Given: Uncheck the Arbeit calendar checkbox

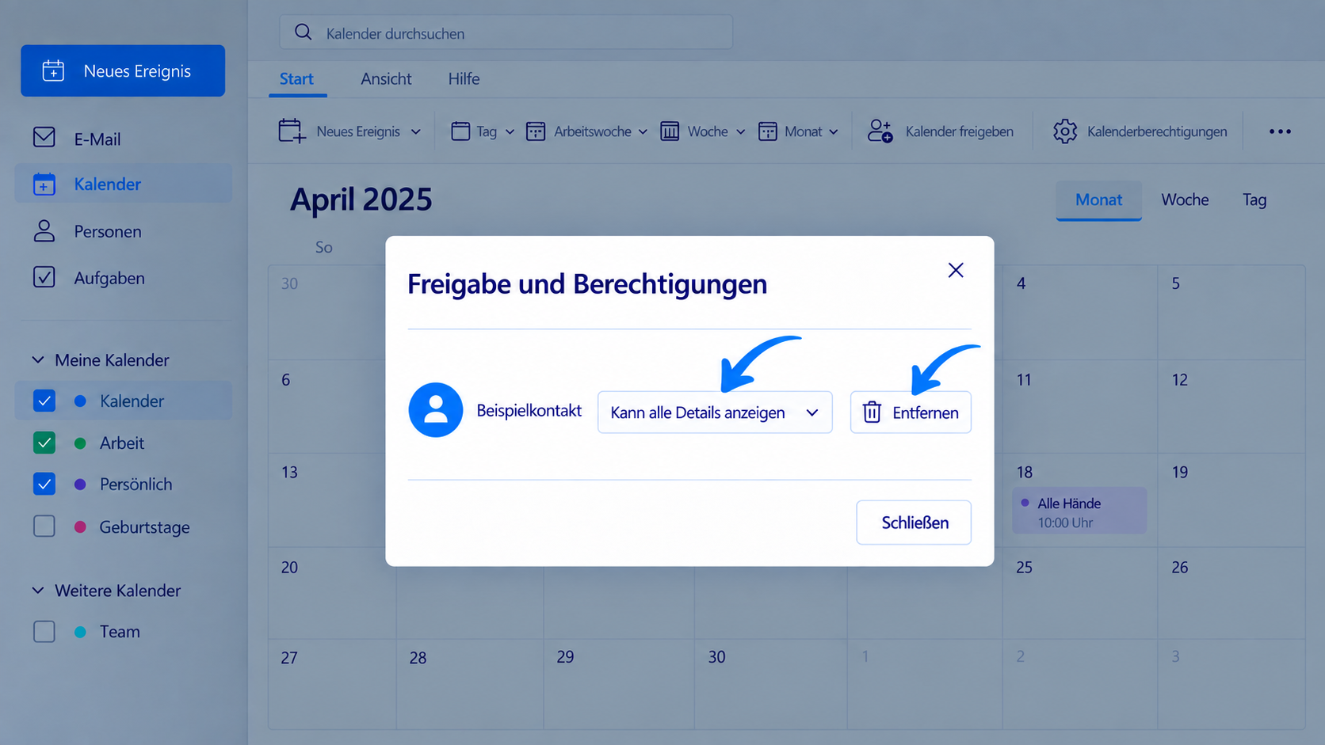Looking at the screenshot, I should (x=44, y=443).
